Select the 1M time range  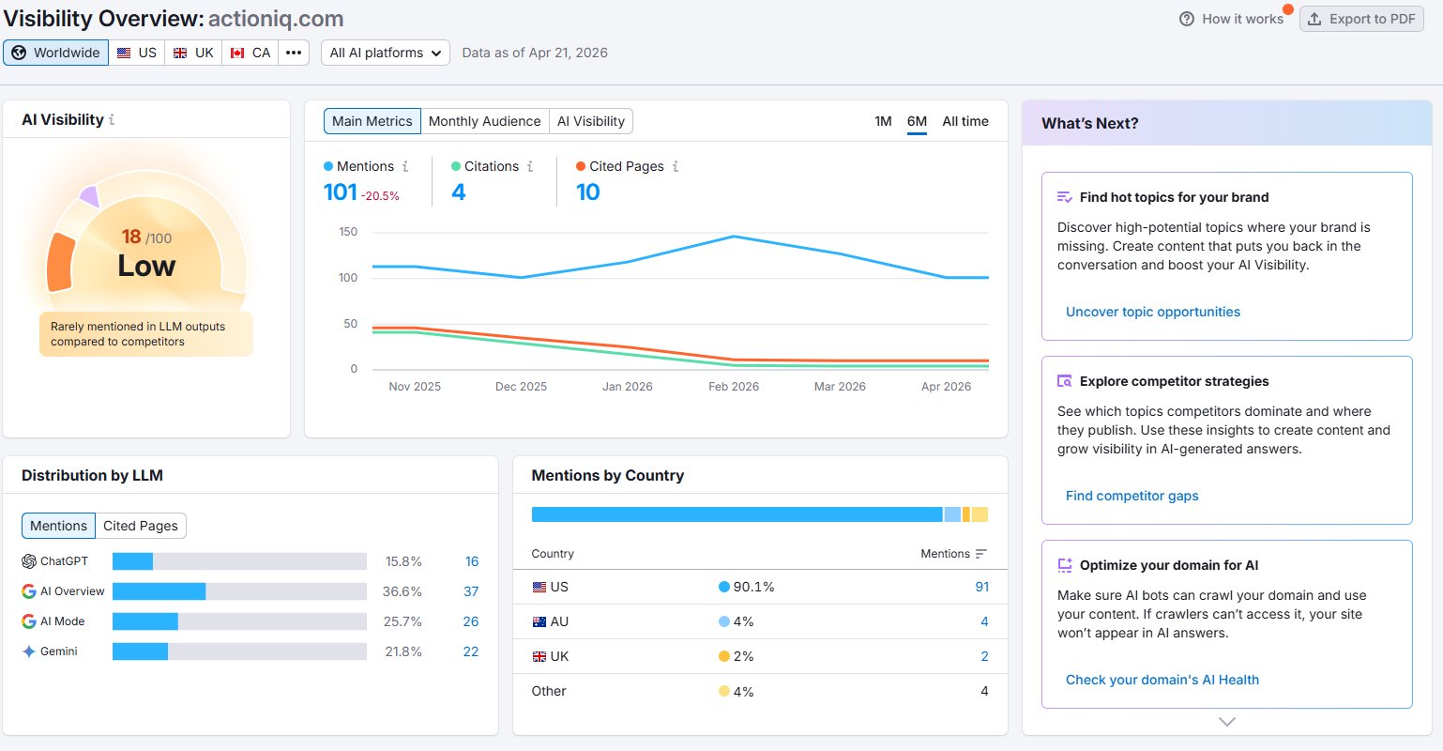point(883,121)
